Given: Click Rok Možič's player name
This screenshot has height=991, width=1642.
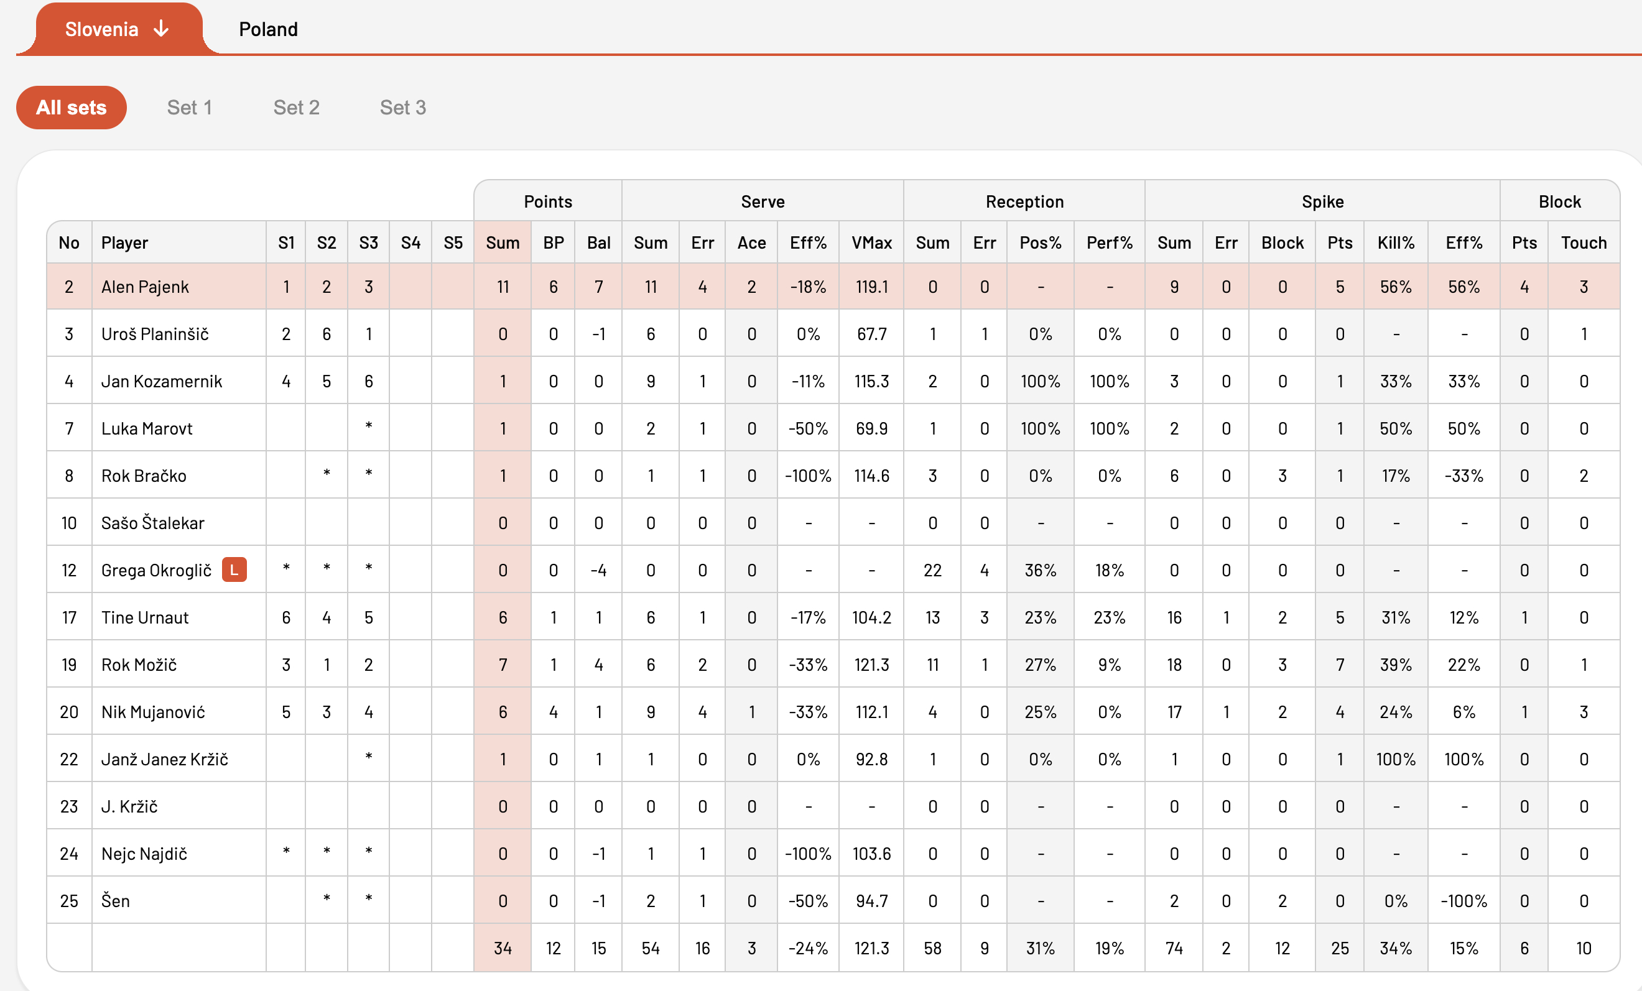Looking at the screenshot, I should pos(139,665).
